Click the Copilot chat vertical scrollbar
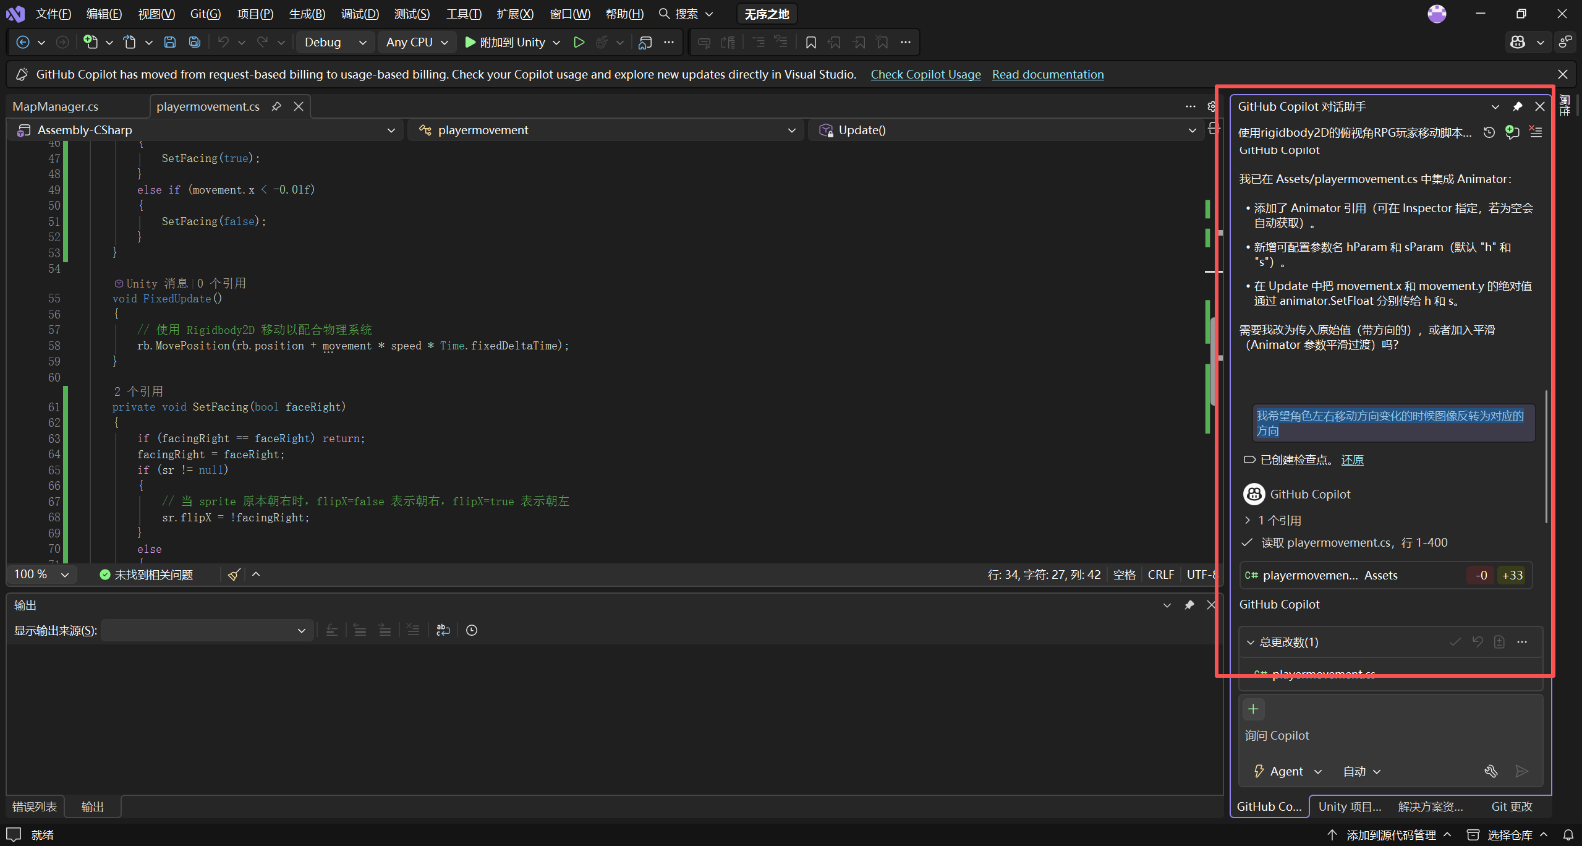Viewport: 1582px width, 846px height. pos(1546,456)
